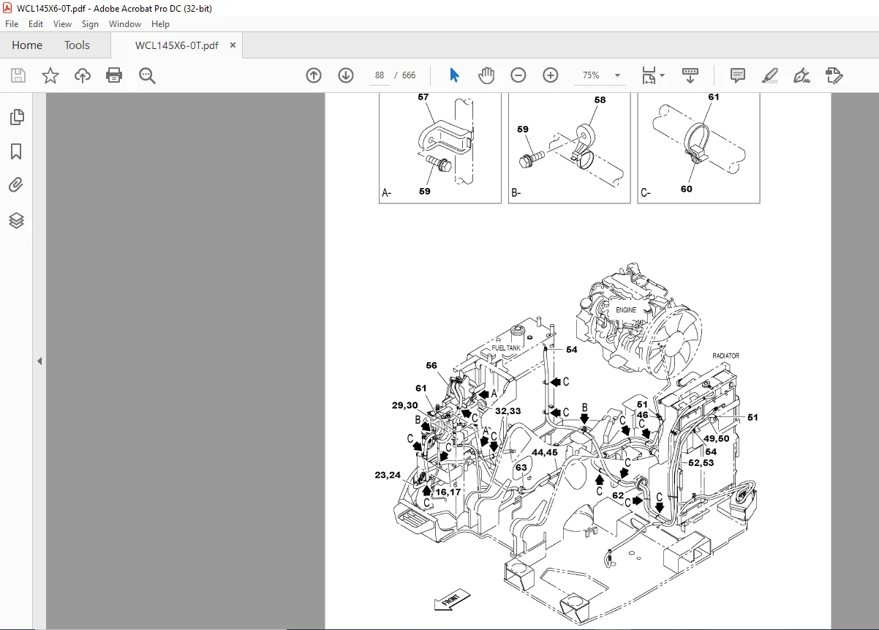
Task: Click the 44,45 callout in the diagram
Action: point(545,453)
